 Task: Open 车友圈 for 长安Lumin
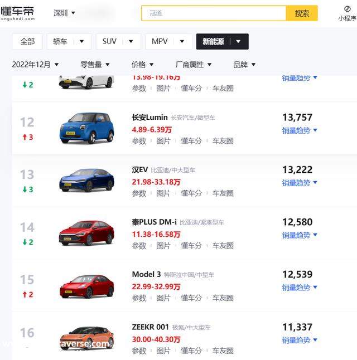223,141
